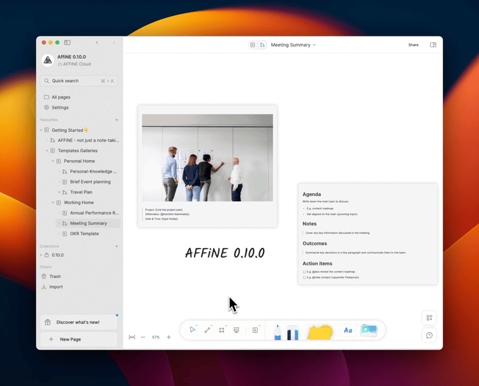This screenshot has width=479, height=386.
Task: Pick the eraser tool
Action: point(293,332)
